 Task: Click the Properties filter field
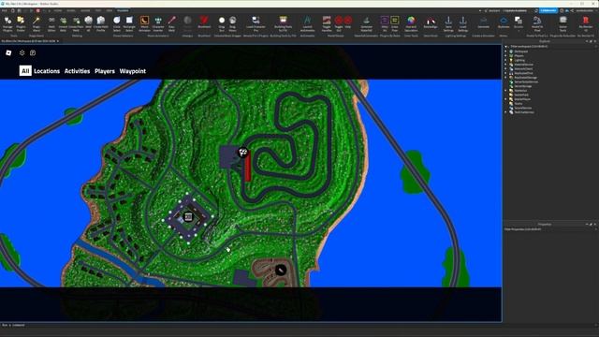(x=550, y=229)
